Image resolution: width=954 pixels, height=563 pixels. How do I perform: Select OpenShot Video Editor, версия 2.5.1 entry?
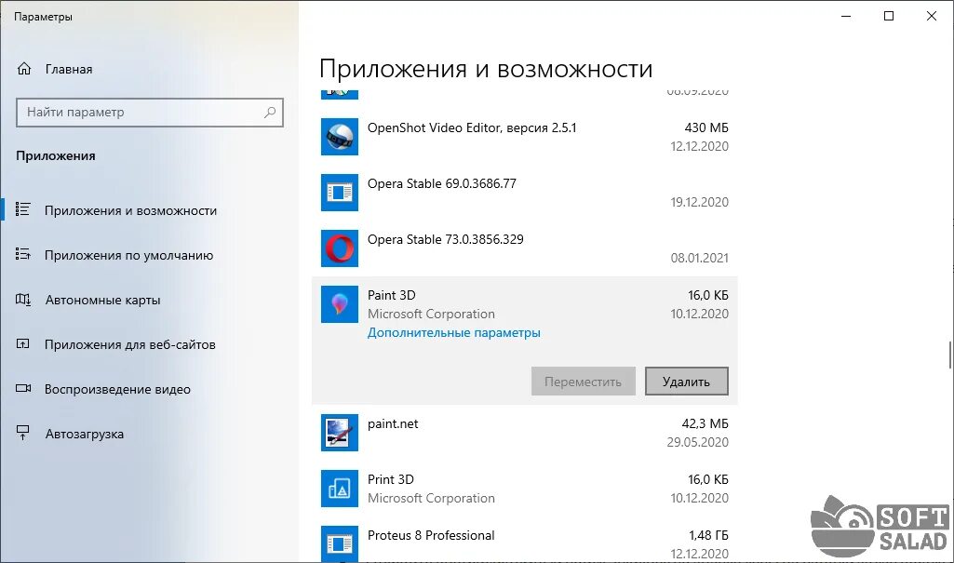pyautogui.click(x=524, y=137)
